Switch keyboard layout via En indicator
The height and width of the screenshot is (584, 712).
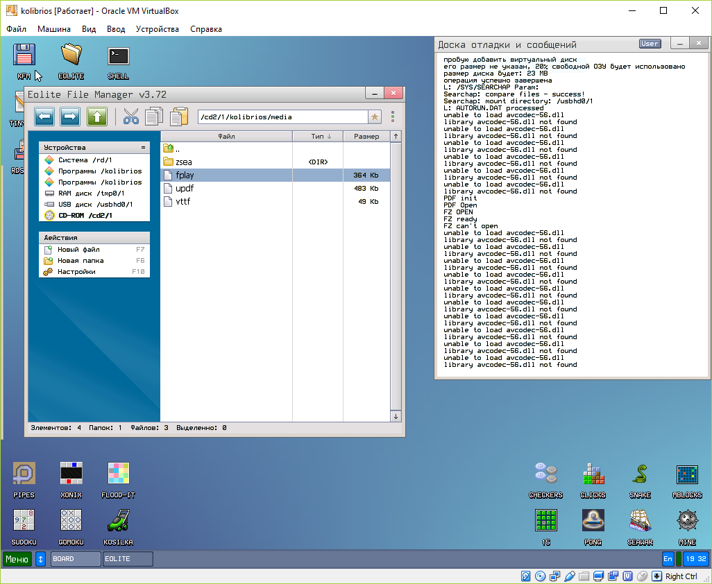pos(668,558)
